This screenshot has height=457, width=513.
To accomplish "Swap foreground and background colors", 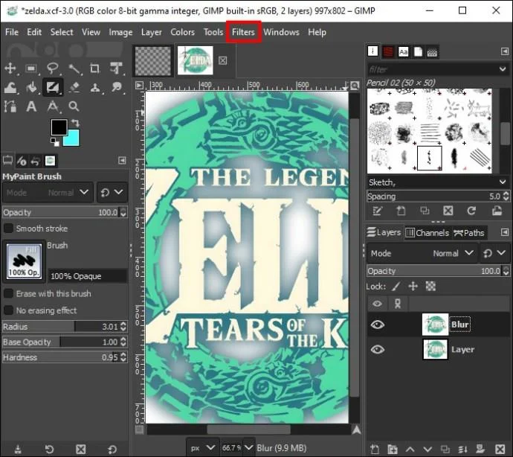I will [x=76, y=123].
